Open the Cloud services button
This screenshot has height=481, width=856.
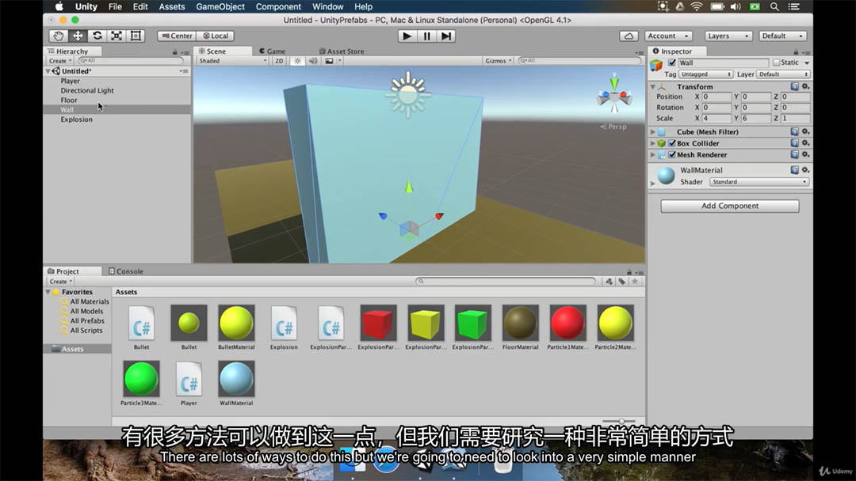coord(629,36)
